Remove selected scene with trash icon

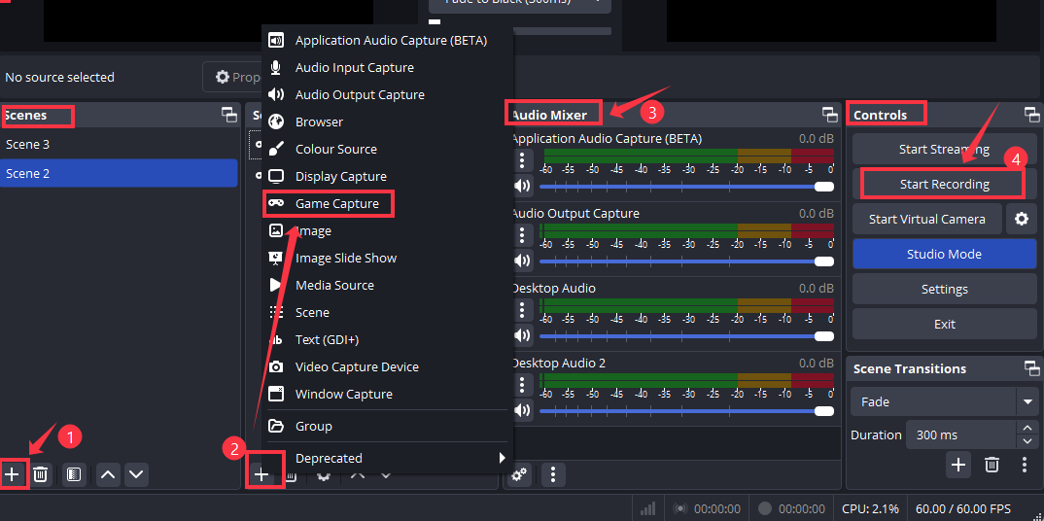41,474
